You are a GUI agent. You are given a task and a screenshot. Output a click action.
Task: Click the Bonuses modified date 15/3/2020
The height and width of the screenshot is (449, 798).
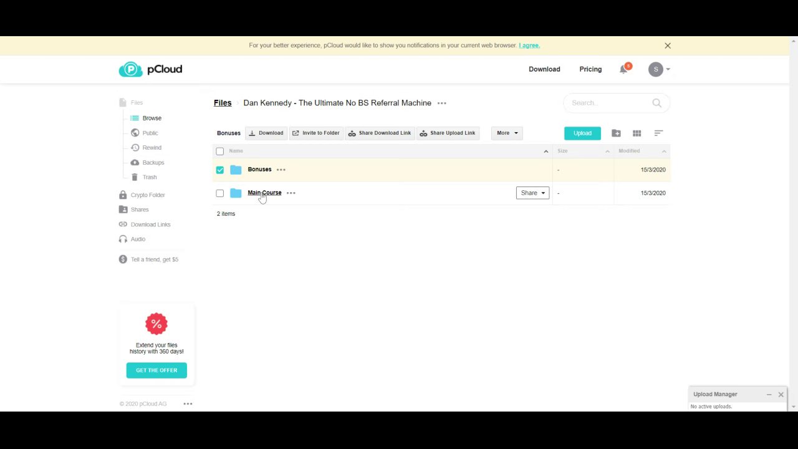pyautogui.click(x=653, y=170)
